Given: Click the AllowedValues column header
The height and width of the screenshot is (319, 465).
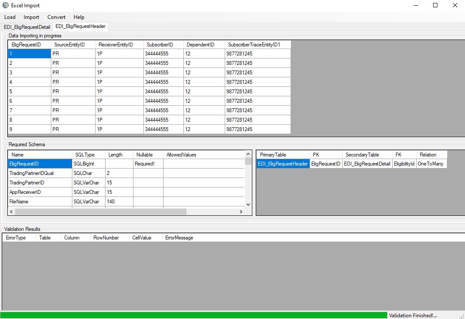Looking at the screenshot, I should click(x=204, y=155).
